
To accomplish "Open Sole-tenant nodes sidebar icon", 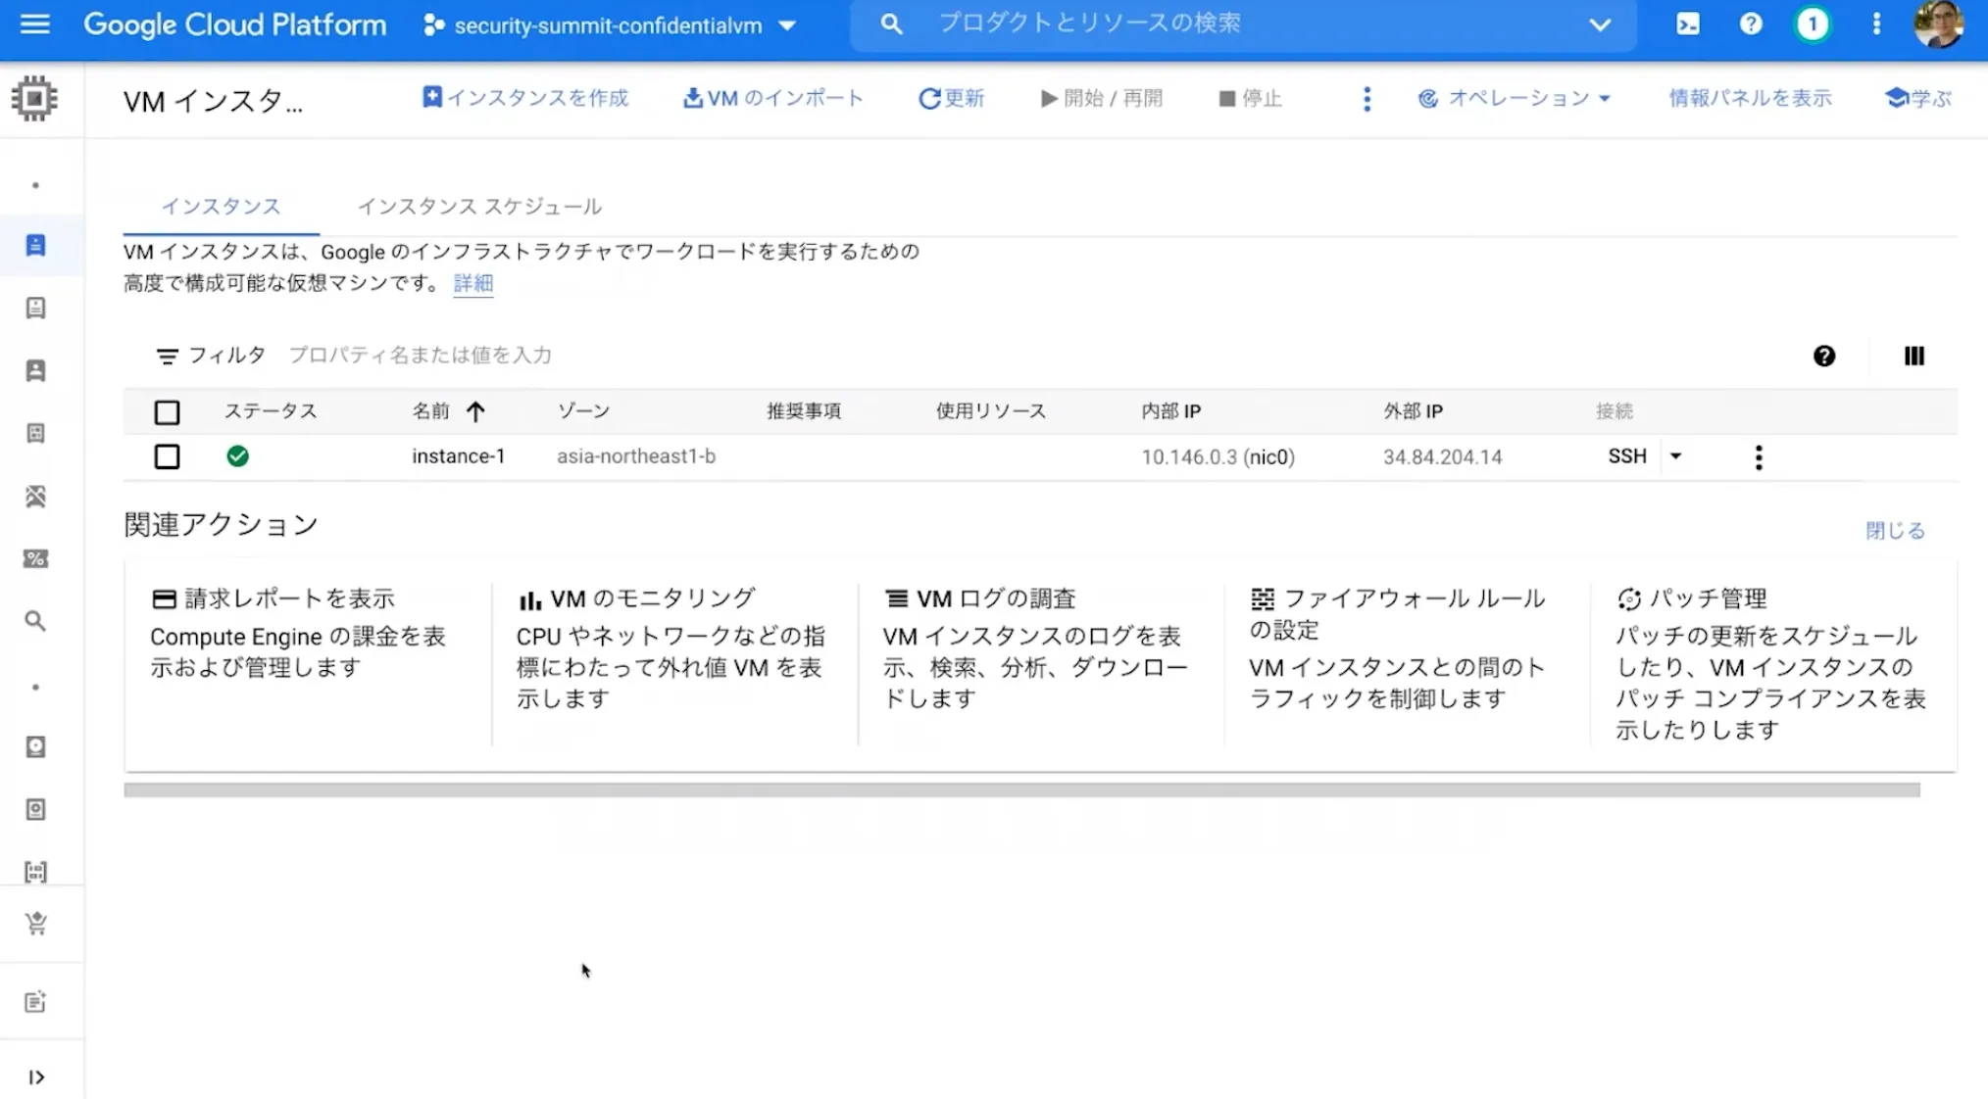I will (x=35, y=370).
